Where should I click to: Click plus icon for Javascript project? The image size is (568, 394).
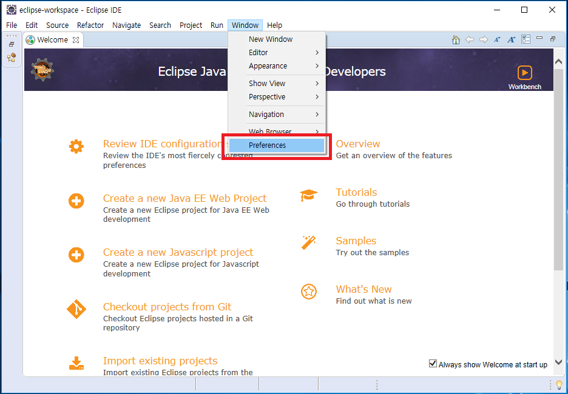click(76, 255)
